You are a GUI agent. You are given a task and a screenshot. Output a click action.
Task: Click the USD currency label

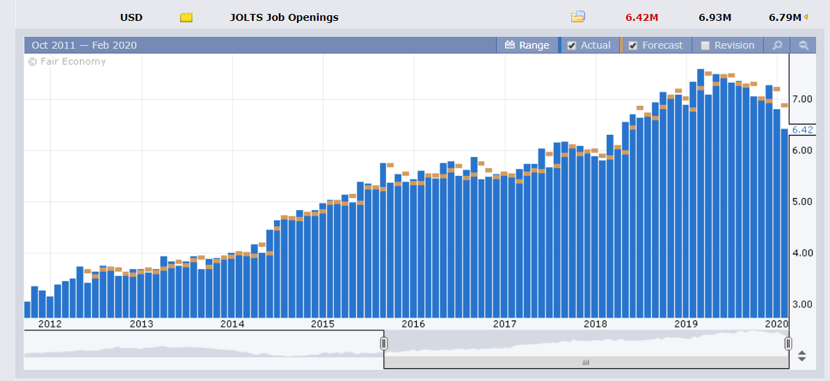click(131, 17)
